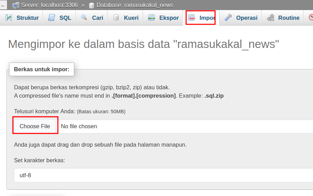
Task: Click the Struktur tab icon
Action: [x=9, y=18]
